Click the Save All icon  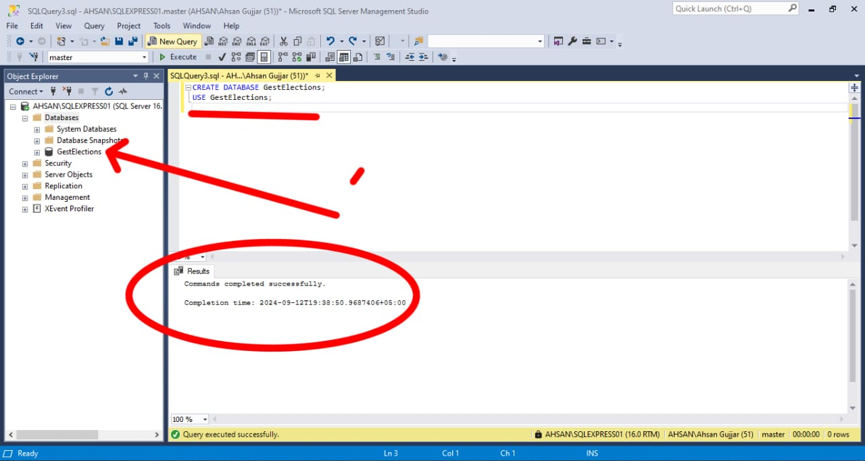click(133, 41)
